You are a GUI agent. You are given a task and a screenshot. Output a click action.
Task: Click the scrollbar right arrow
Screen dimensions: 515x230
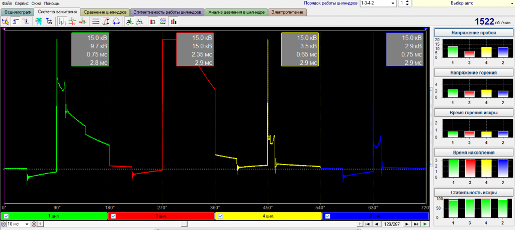(359, 224)
